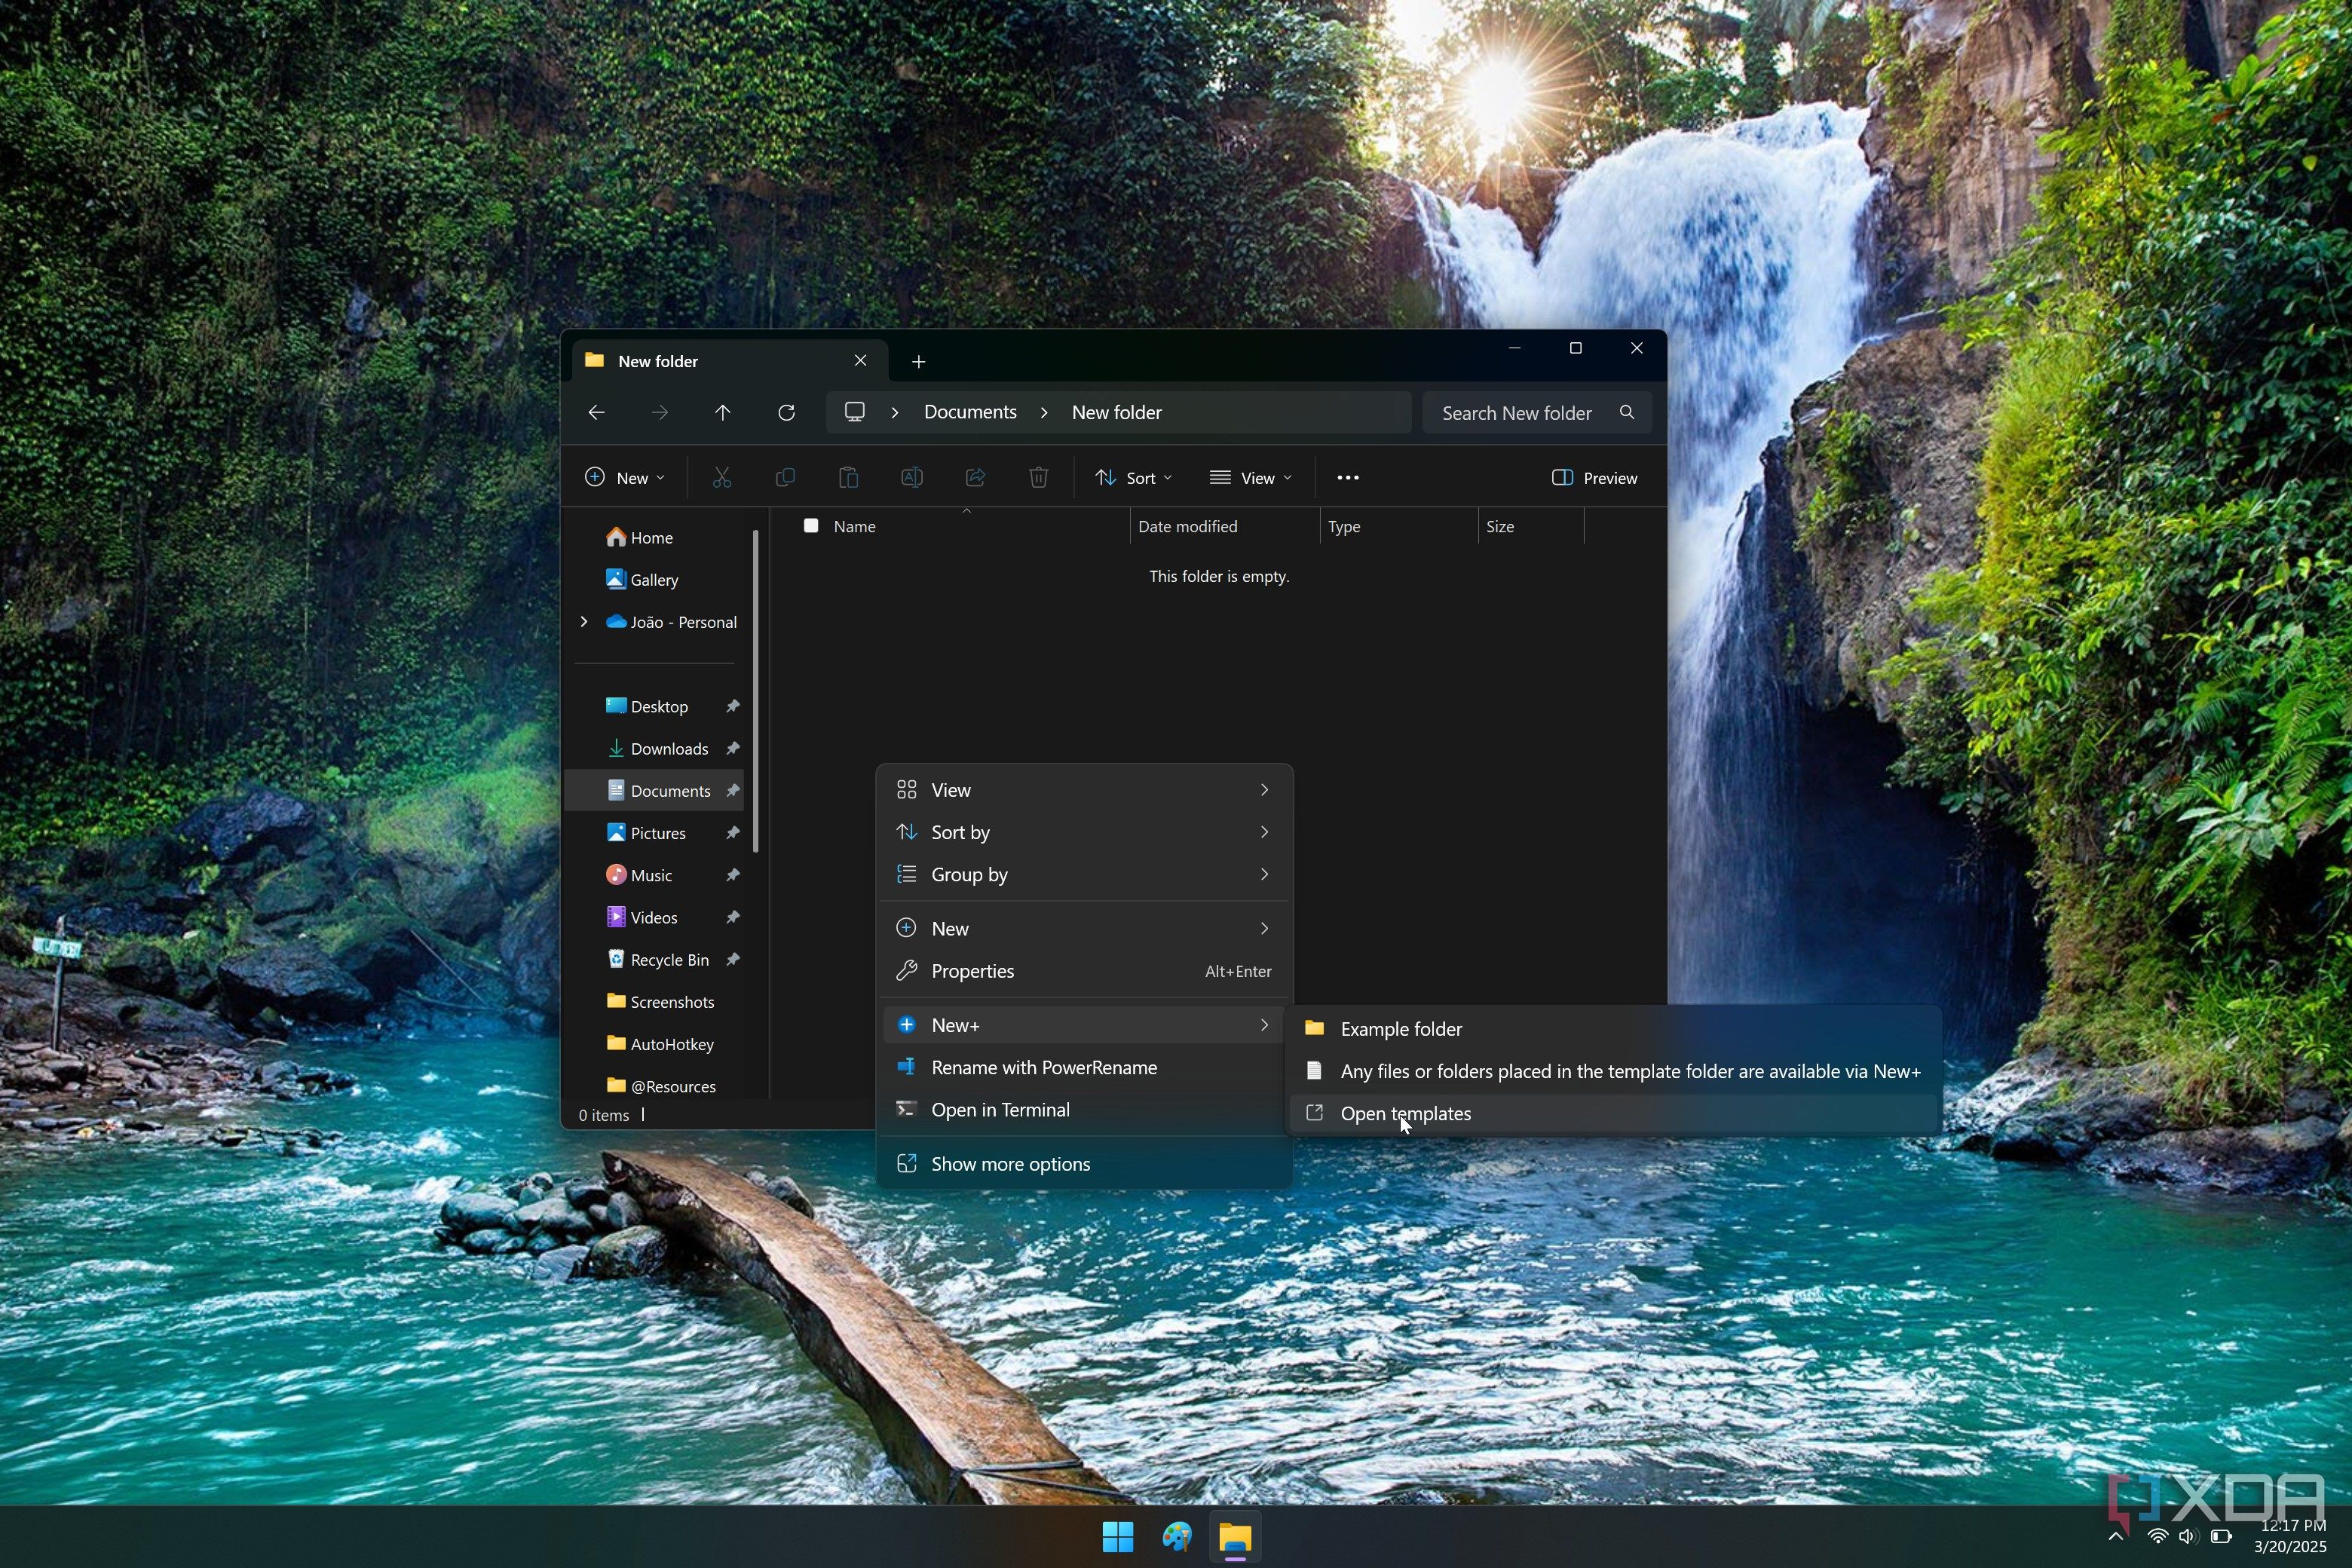Open Group by submenu in context menu
Screen dimensions: 2352x1568
[x=1084, y=875]
